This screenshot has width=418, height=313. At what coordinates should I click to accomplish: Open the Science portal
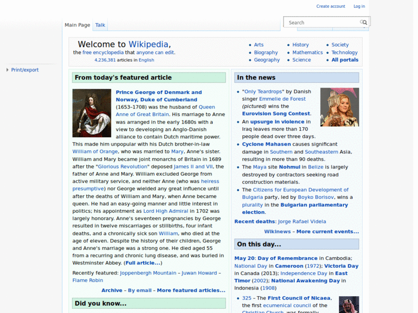coord(301,60)
